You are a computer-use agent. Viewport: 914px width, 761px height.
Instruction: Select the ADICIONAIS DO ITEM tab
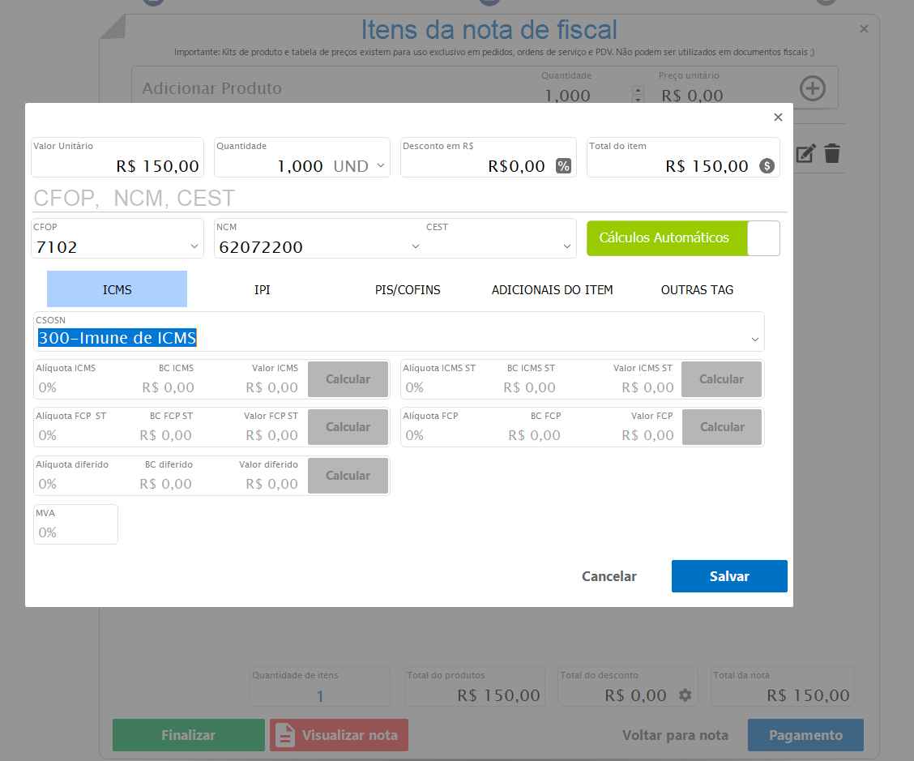tap(552, 289)
